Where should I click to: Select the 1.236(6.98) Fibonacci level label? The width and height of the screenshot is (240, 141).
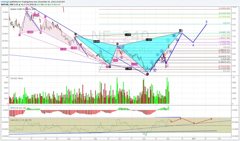click(x=224, y=42)
